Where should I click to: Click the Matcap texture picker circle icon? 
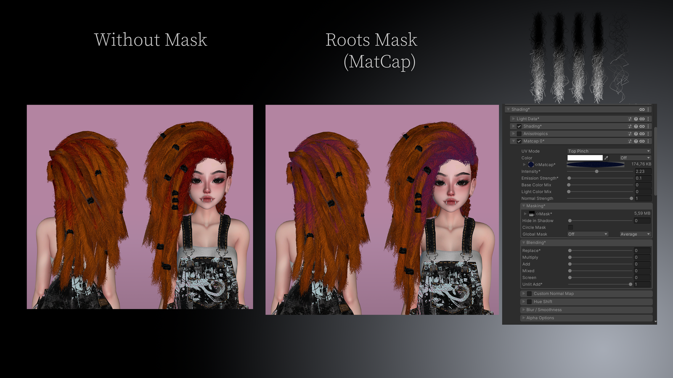tap(536, 165)
